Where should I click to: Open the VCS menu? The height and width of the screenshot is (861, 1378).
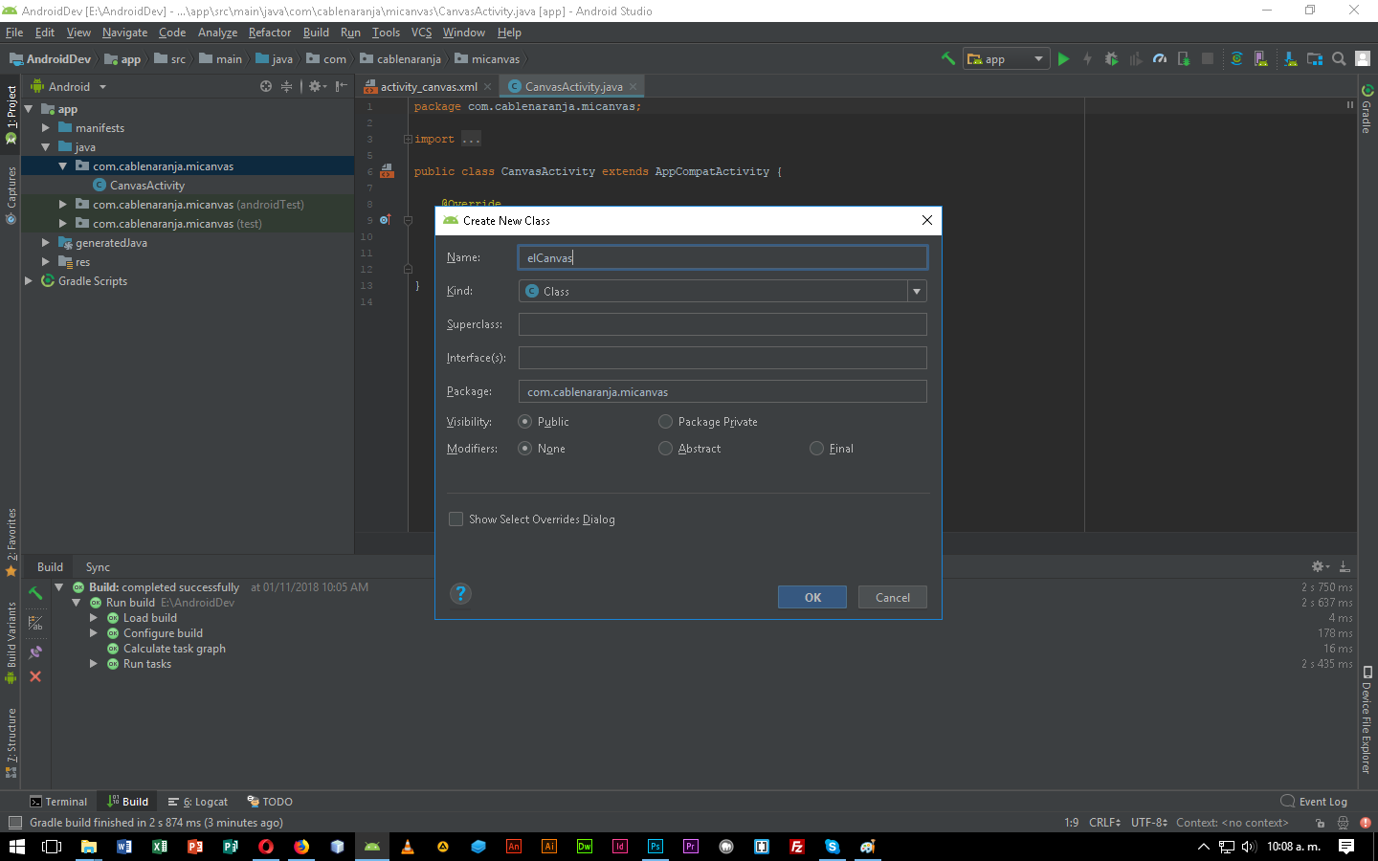pyautogui.click(x=421, y=33)
